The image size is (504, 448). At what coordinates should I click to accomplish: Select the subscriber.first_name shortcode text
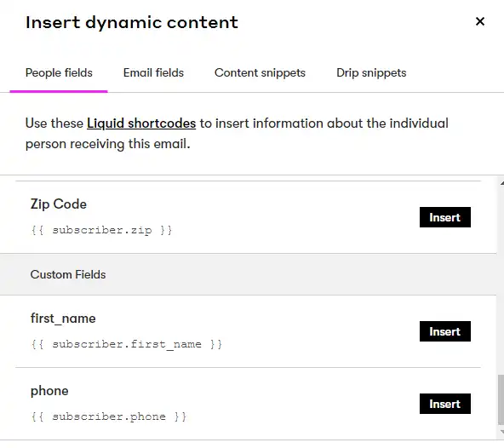coord(126,344)
